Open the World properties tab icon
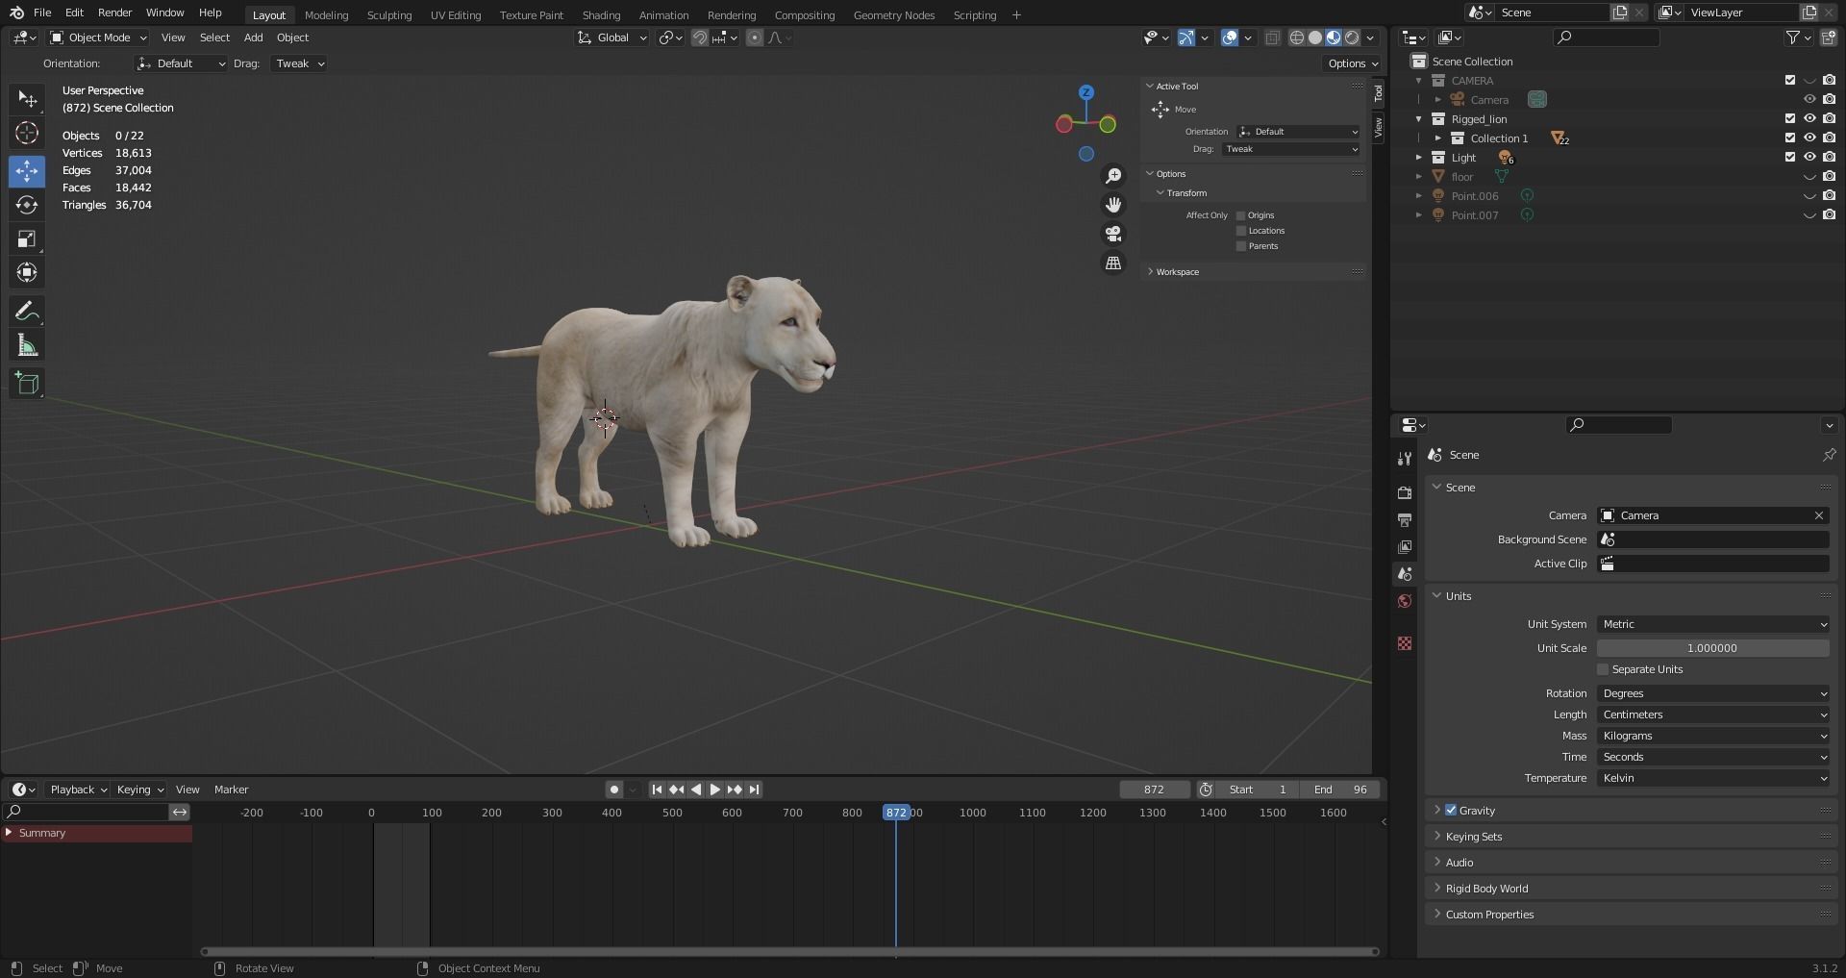 pyautogui.click(x=1405, y=601)
